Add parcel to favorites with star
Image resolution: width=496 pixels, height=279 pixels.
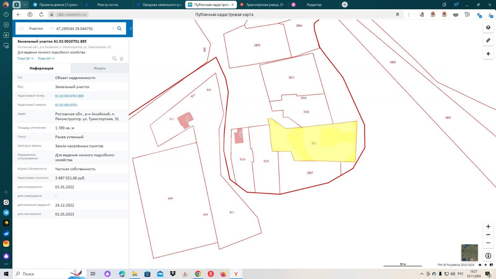coord(122,59)
